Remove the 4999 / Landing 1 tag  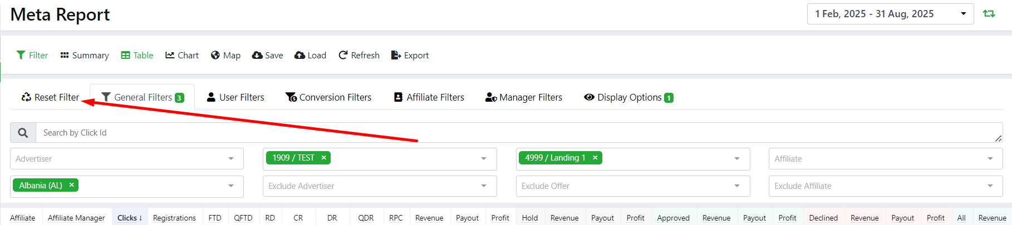[x=595, y=158]
